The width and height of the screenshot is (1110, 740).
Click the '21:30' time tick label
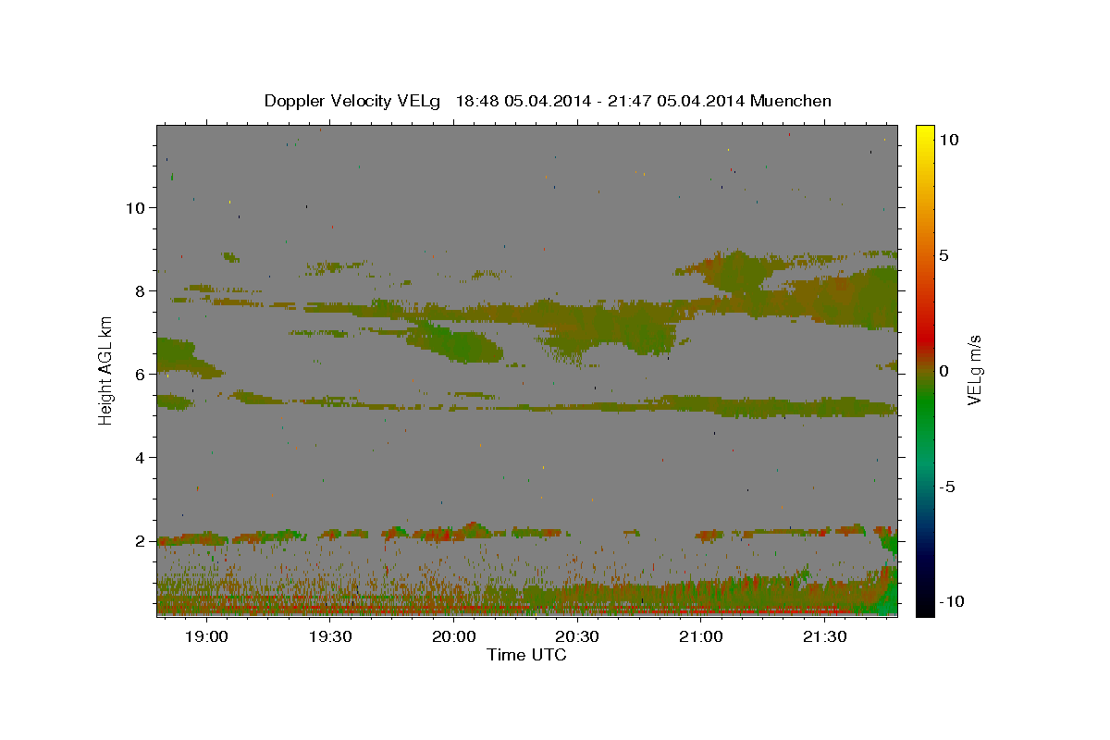[826, 637]
